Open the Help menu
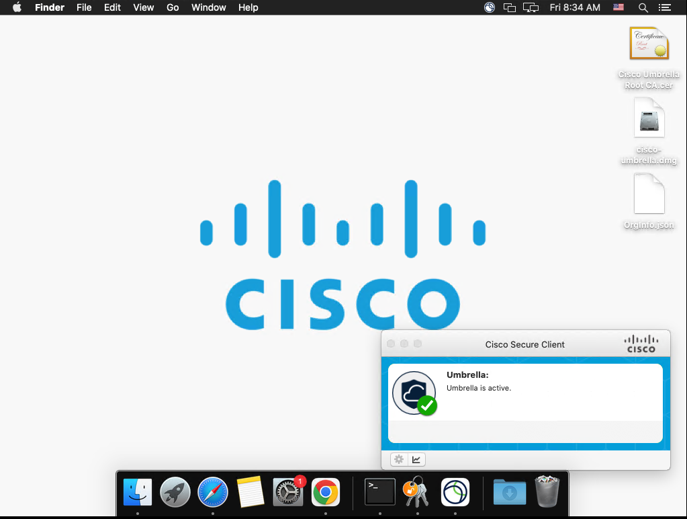Viewport: 687px width, 519px height. [248, 7]
